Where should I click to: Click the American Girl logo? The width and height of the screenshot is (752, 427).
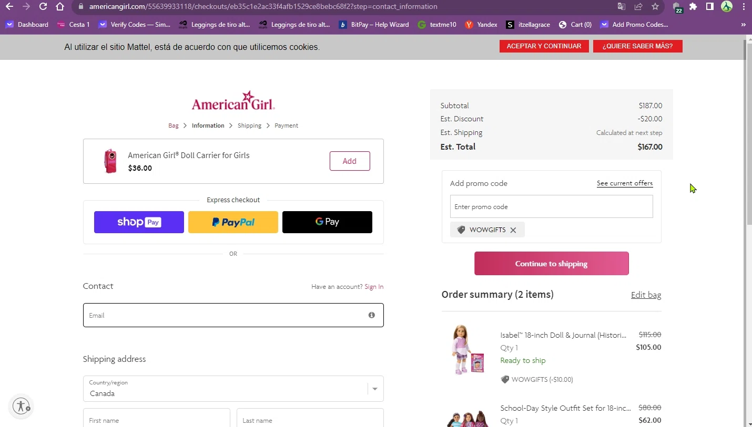click(233, 100)
